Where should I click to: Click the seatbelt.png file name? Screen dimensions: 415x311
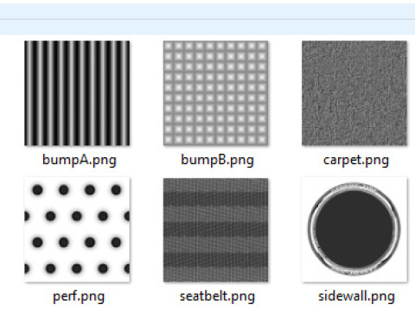click(x=217, y=296)
